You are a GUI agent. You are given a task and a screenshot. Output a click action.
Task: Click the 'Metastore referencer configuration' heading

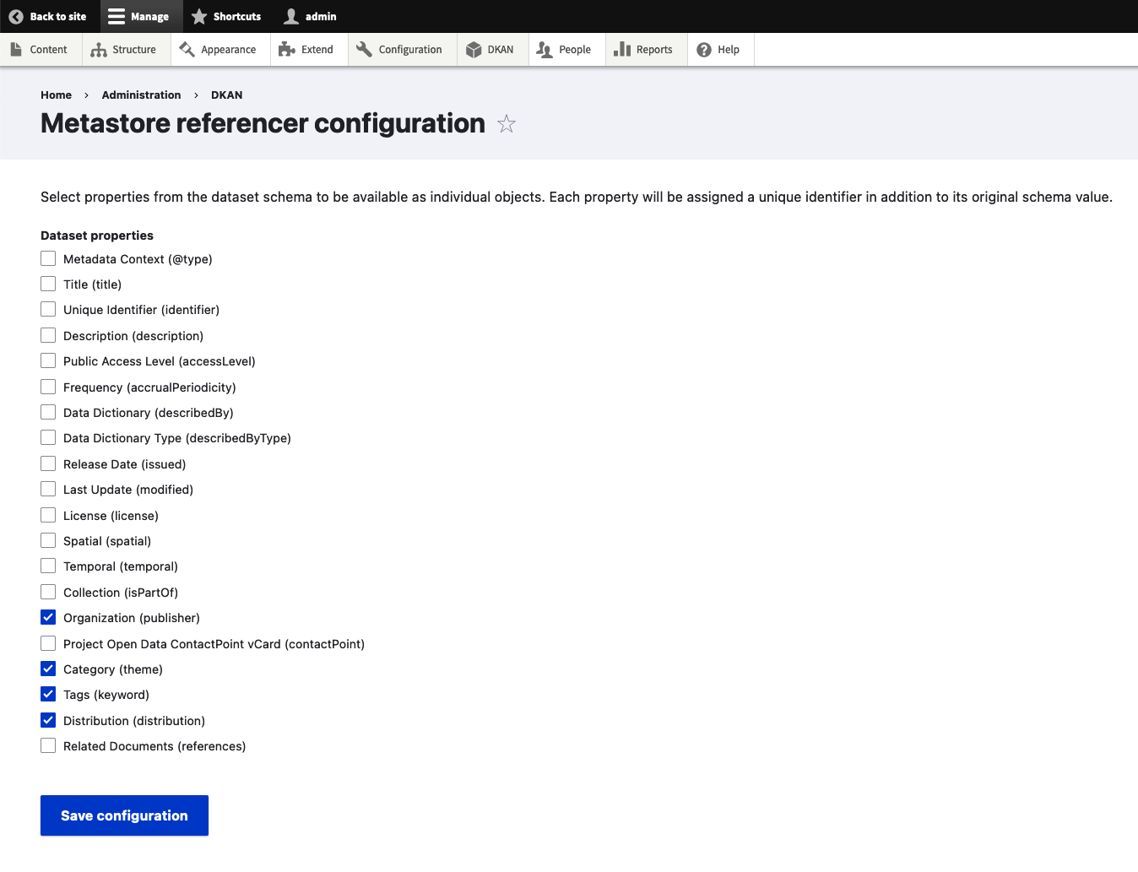coord(263,123)
